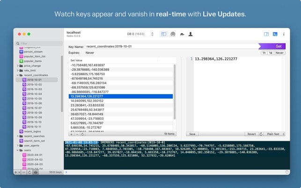The height and width of the screenshot is (188, 301).
Task: Collapse the users folder
Action: pyautogui.click(x=18, y=150)
